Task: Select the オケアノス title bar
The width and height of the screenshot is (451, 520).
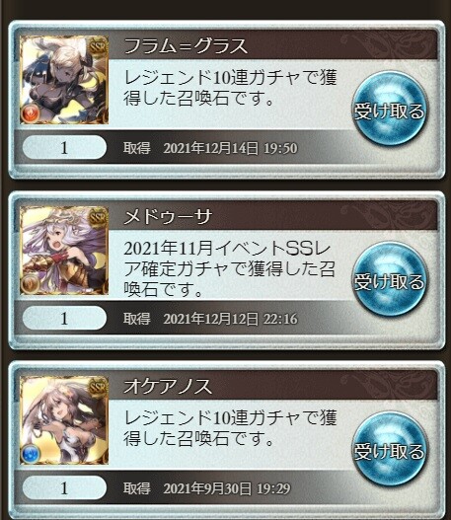Action: click(273, 386)
